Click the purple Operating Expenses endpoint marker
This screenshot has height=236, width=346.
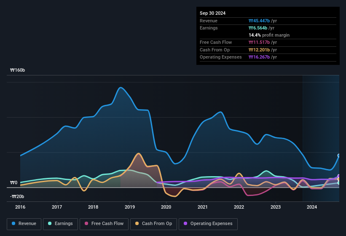point(339,176)
